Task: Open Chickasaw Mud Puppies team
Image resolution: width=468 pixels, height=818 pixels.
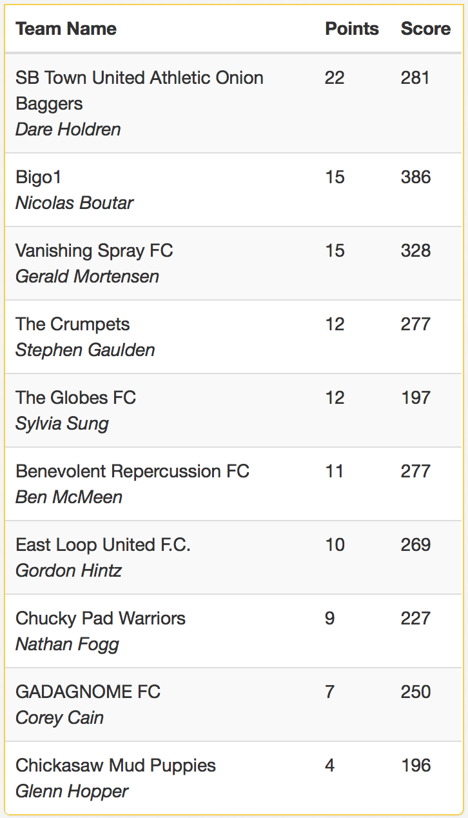Action: (x=115, y=766)
